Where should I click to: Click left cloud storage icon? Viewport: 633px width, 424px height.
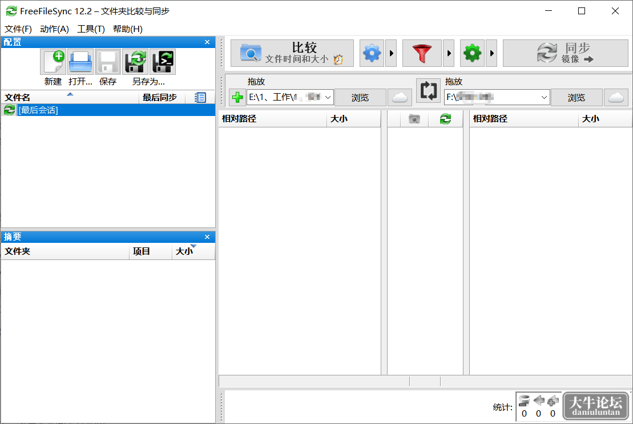point(400,97)
